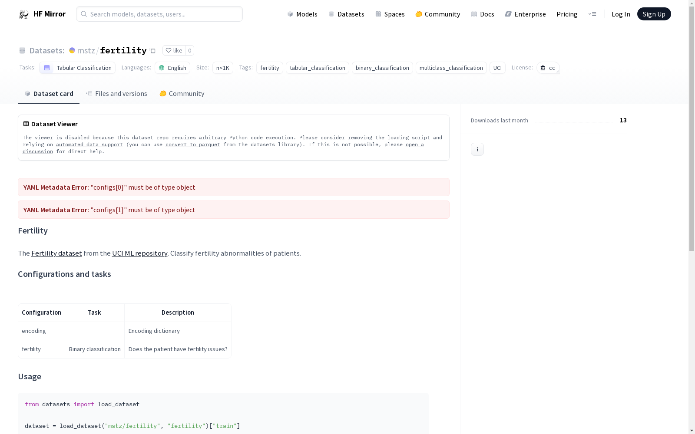The height and width of the screenshot is (434, 695).
Task: Open Community in the top navigation
Action: (438, 14)
